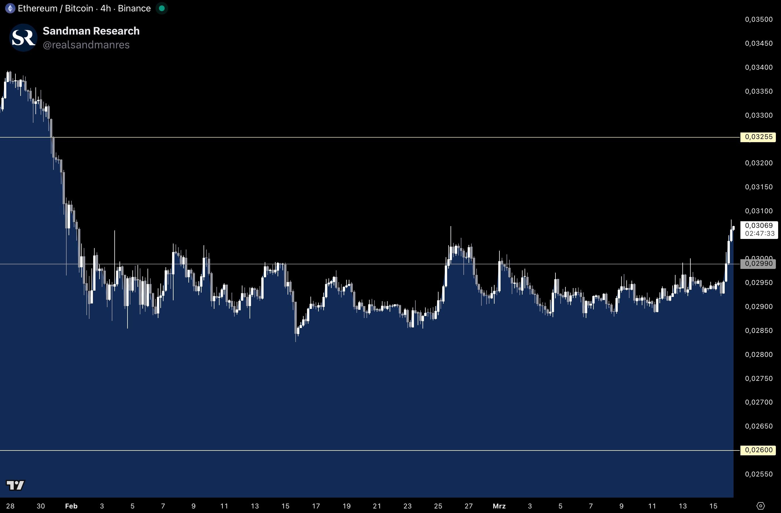Screen dimensions: 781x513
Task: Click the current price 0,03069 label
Action: (759, 226)
